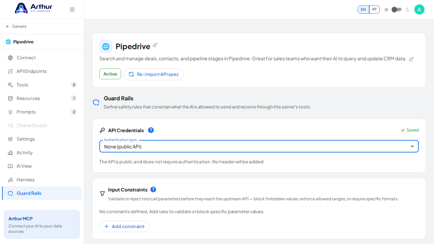
Task: Click the Input Constraints filter icon
Action: (102, 194)
